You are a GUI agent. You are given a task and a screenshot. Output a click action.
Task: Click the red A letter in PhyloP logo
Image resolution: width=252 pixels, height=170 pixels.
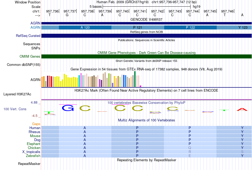[x=242, y=110]
